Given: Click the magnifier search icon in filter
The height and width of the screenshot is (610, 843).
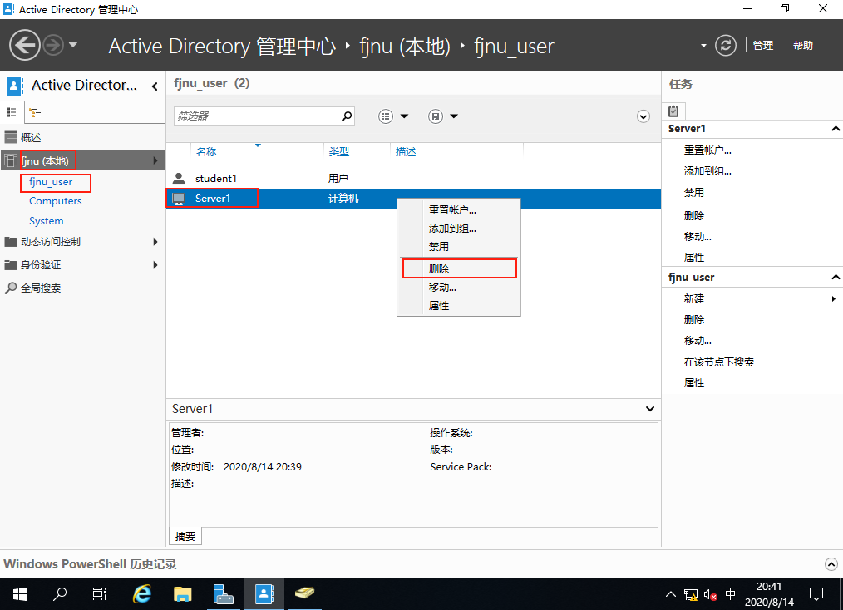Looking at the screenshot, I should (347, 116).
